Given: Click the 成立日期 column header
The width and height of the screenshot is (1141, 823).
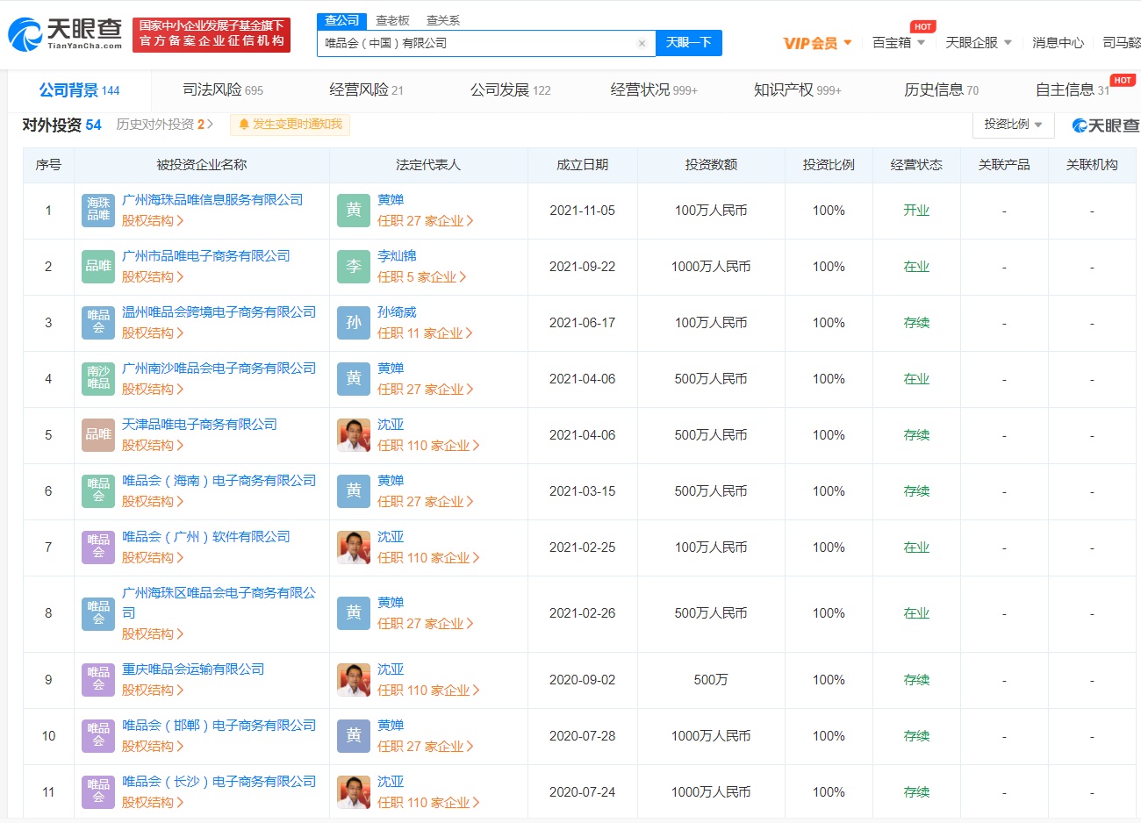Looking at the screenshot, I should pos(583,165).
